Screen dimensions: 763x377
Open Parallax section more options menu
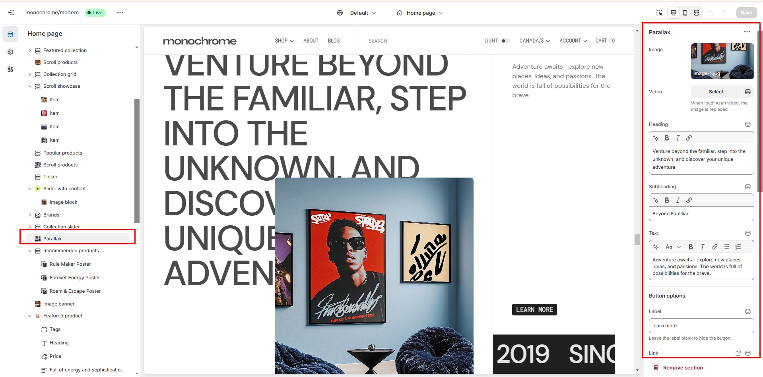click(747, 32)
